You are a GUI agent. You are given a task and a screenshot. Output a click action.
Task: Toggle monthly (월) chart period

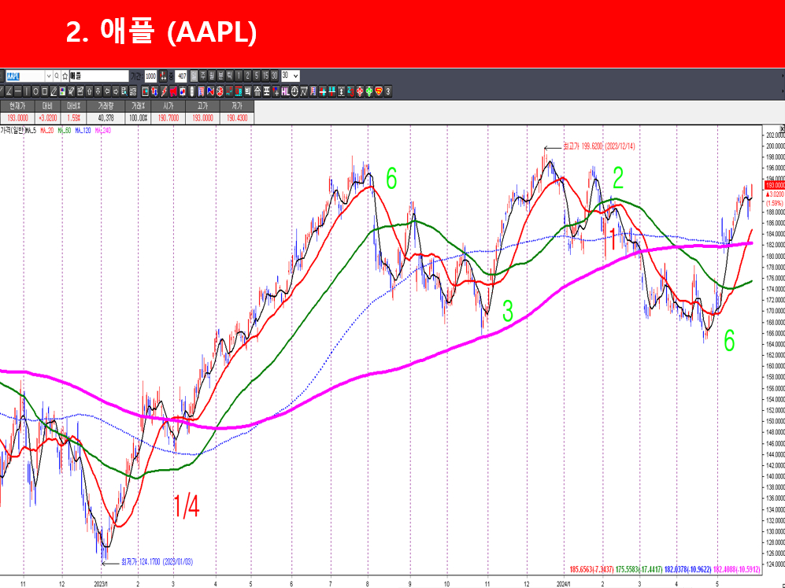(211, 76)
